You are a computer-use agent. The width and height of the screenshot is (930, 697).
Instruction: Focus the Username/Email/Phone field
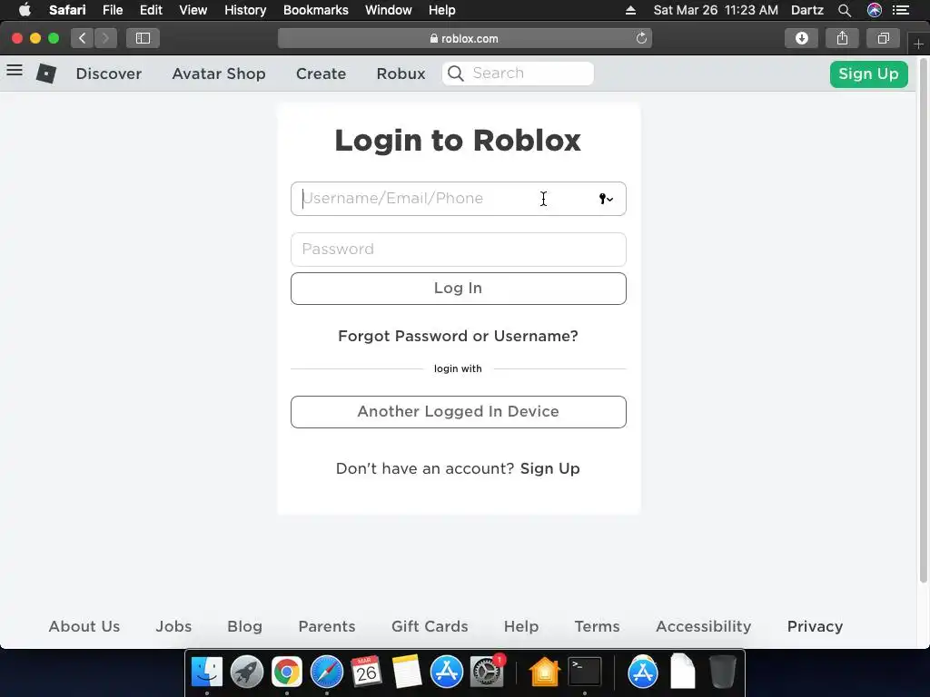[x=459, y=199]
